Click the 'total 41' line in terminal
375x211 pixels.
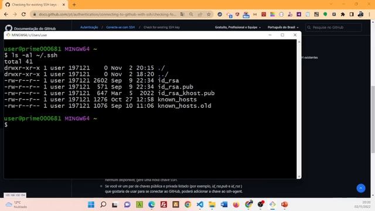(18, 62)
